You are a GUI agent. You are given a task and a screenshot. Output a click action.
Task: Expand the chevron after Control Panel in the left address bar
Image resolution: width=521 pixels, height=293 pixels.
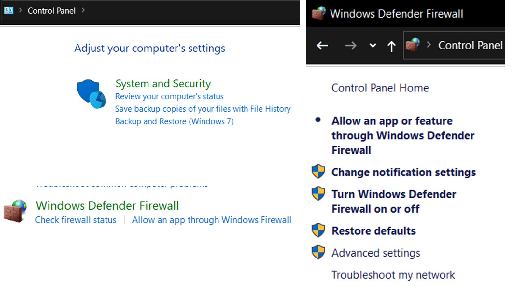[x=83, y=10]
